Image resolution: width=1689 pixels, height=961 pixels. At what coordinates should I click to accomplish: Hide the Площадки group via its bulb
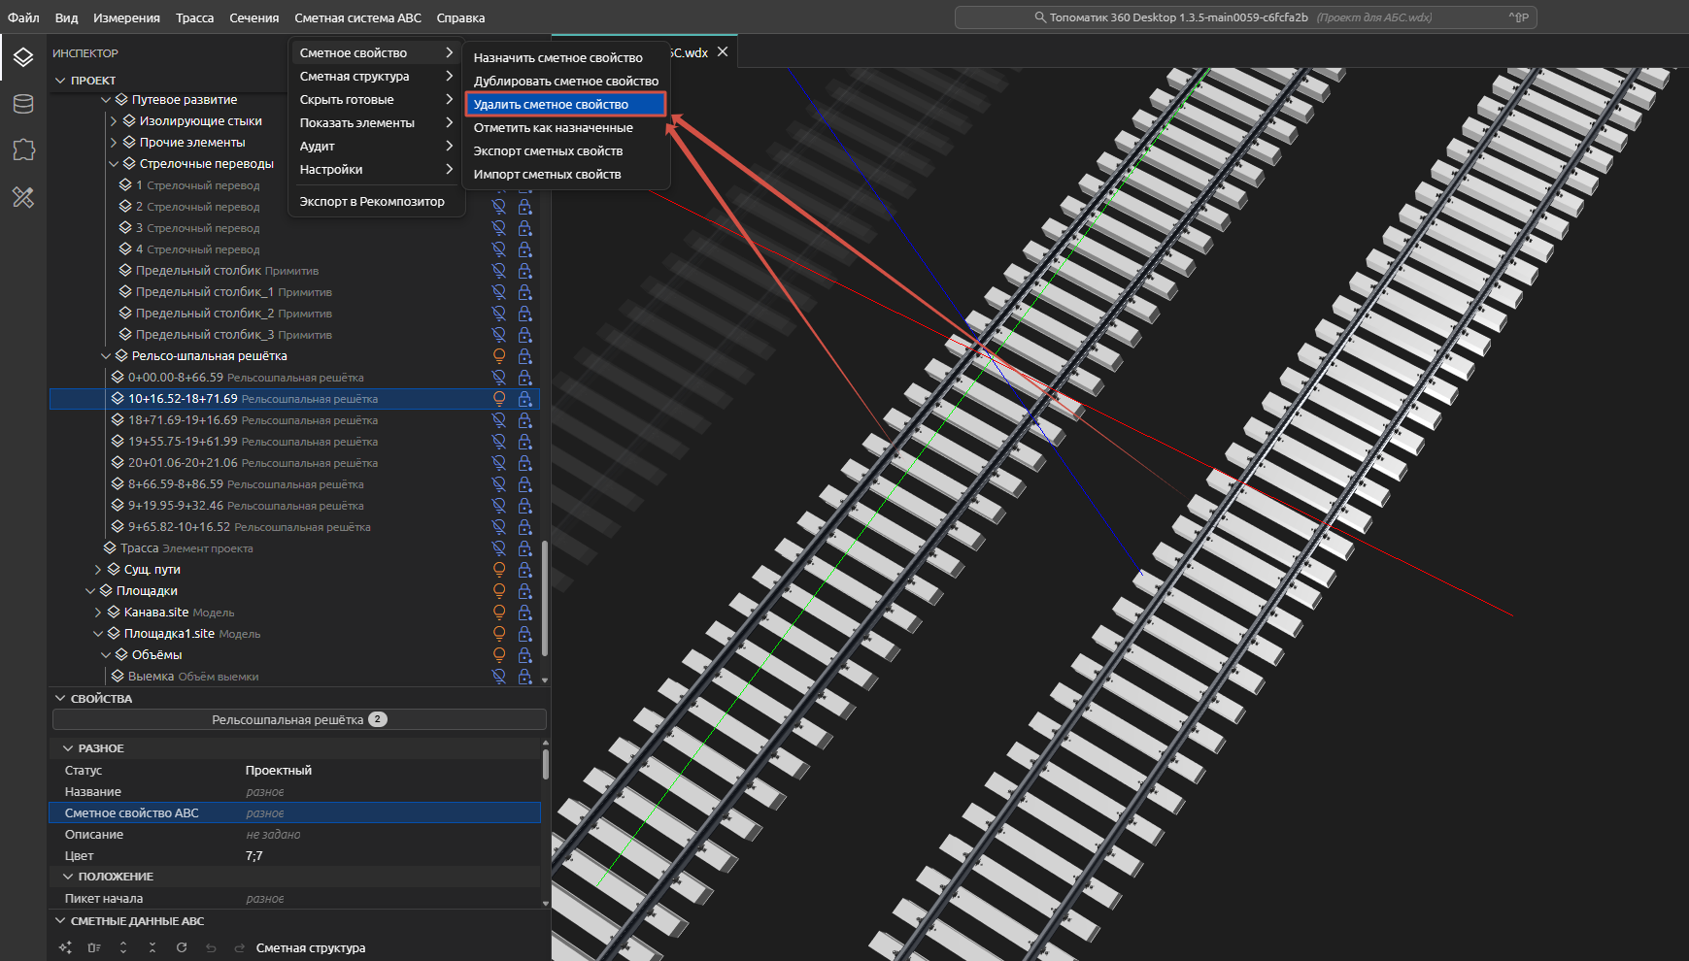pyautogui.click(x=499, y=591)
